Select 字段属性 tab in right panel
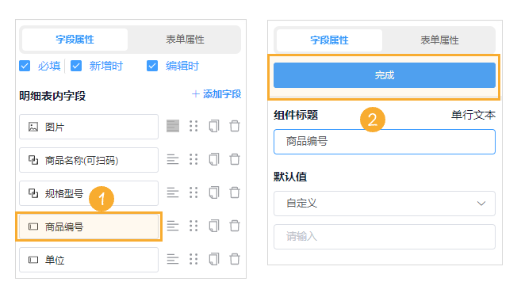The height and width of the screenshot is (297, 521). point(329,40)
